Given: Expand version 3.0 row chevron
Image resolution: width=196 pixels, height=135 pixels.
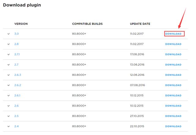Looking at the screenshot, I should click(9, 34).
